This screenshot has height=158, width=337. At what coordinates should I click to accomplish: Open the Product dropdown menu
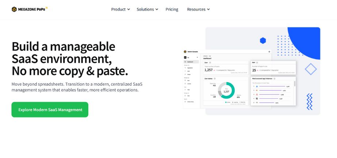pos(120,9)
